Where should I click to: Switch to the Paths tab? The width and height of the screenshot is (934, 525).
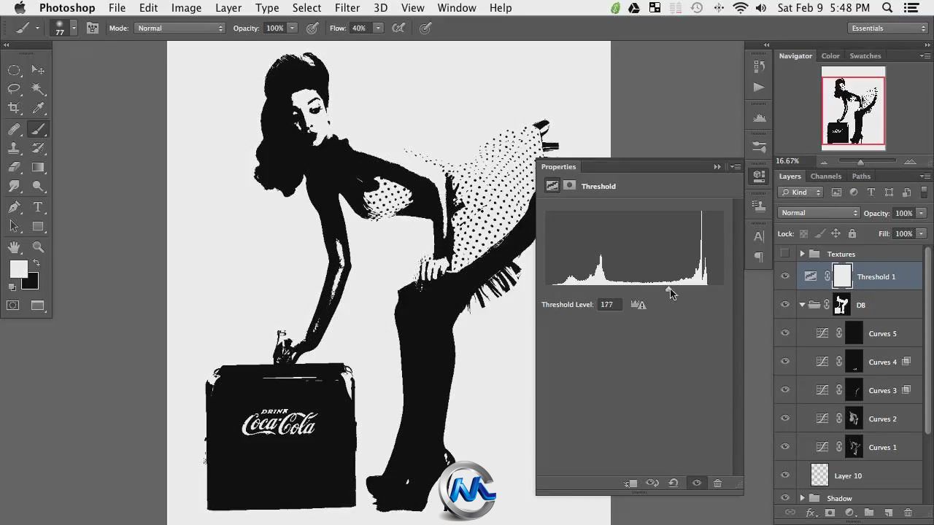tap(861, 176)
